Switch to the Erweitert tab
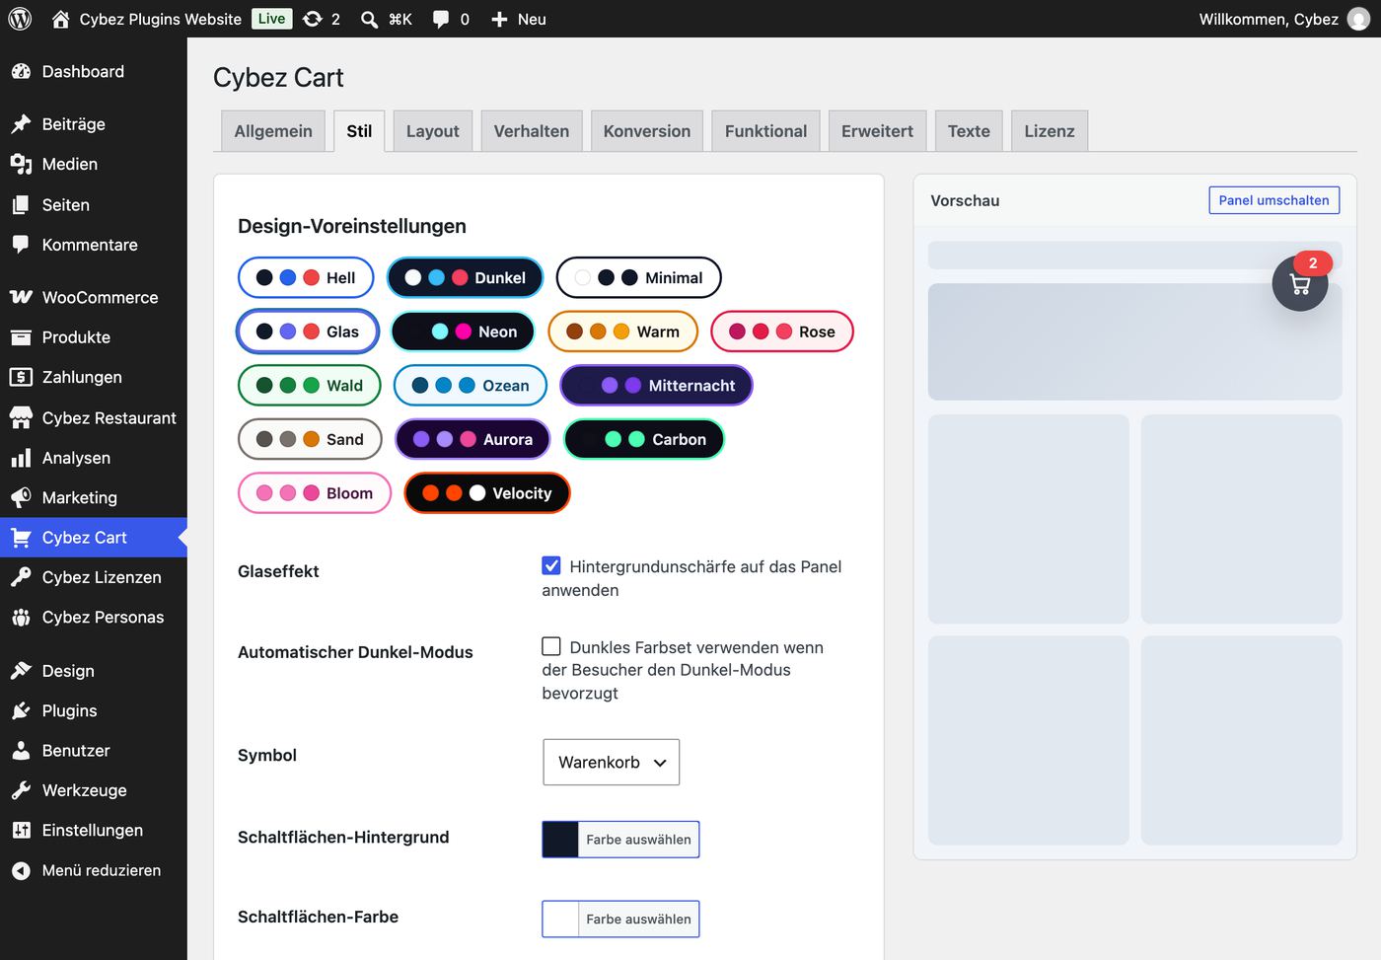1381x960 pixels. click(x=877, y=131)
